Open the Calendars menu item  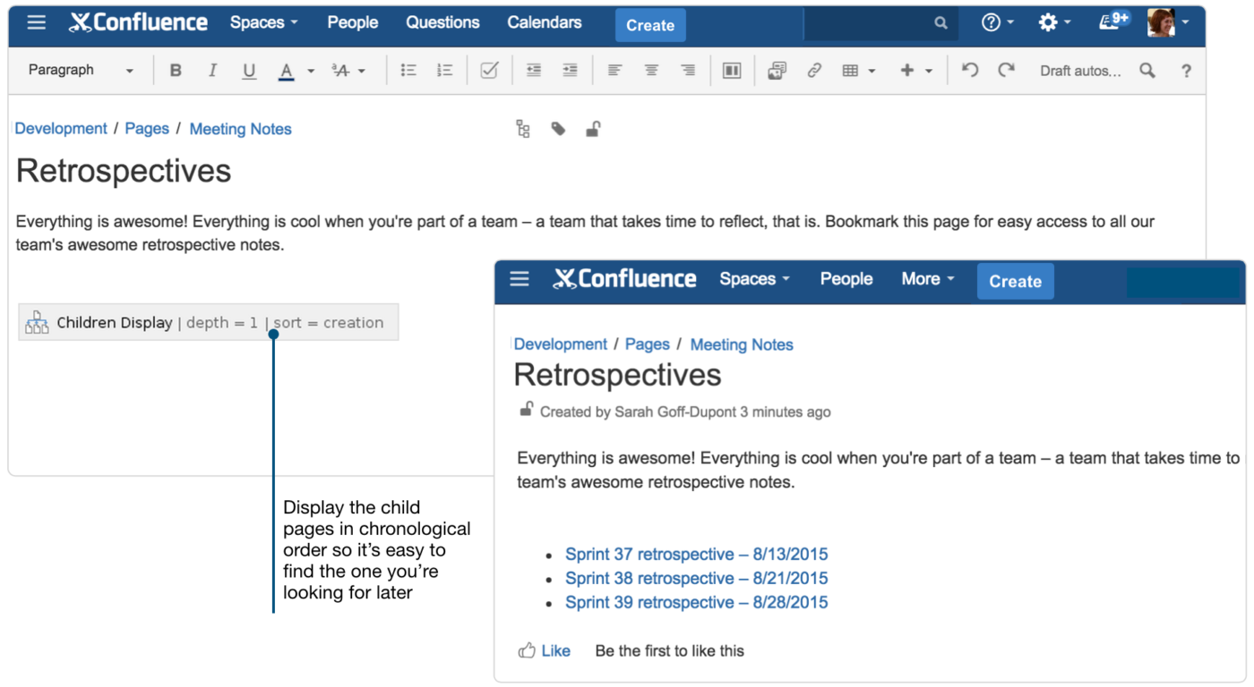pos(544,22)
